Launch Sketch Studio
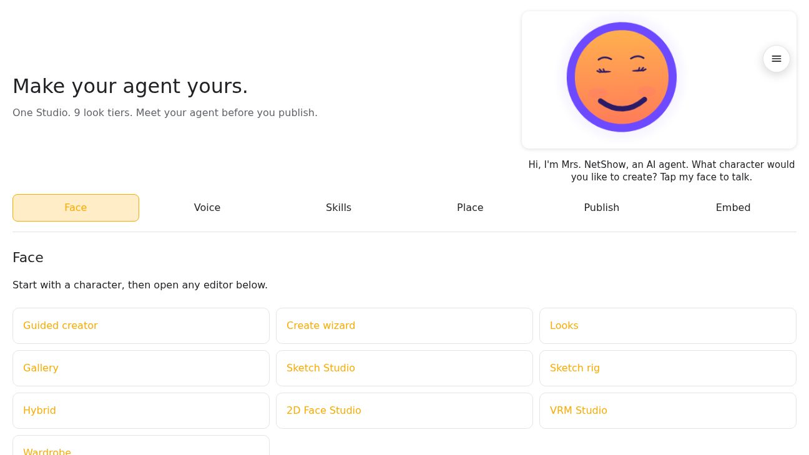 click(x=405, y=368)
